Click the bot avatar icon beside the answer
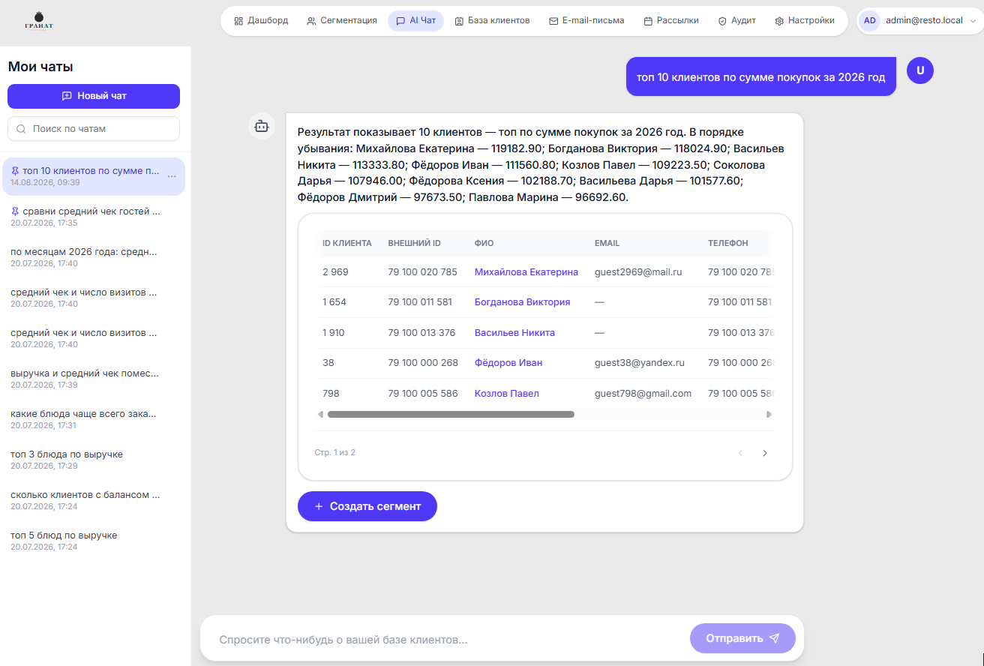Screen dimensions: 984x666 pos(261,126)
